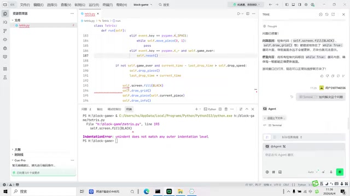
Task: Open the 文件(F) menu
Action: pyautogui.click(x=25, y=5)
